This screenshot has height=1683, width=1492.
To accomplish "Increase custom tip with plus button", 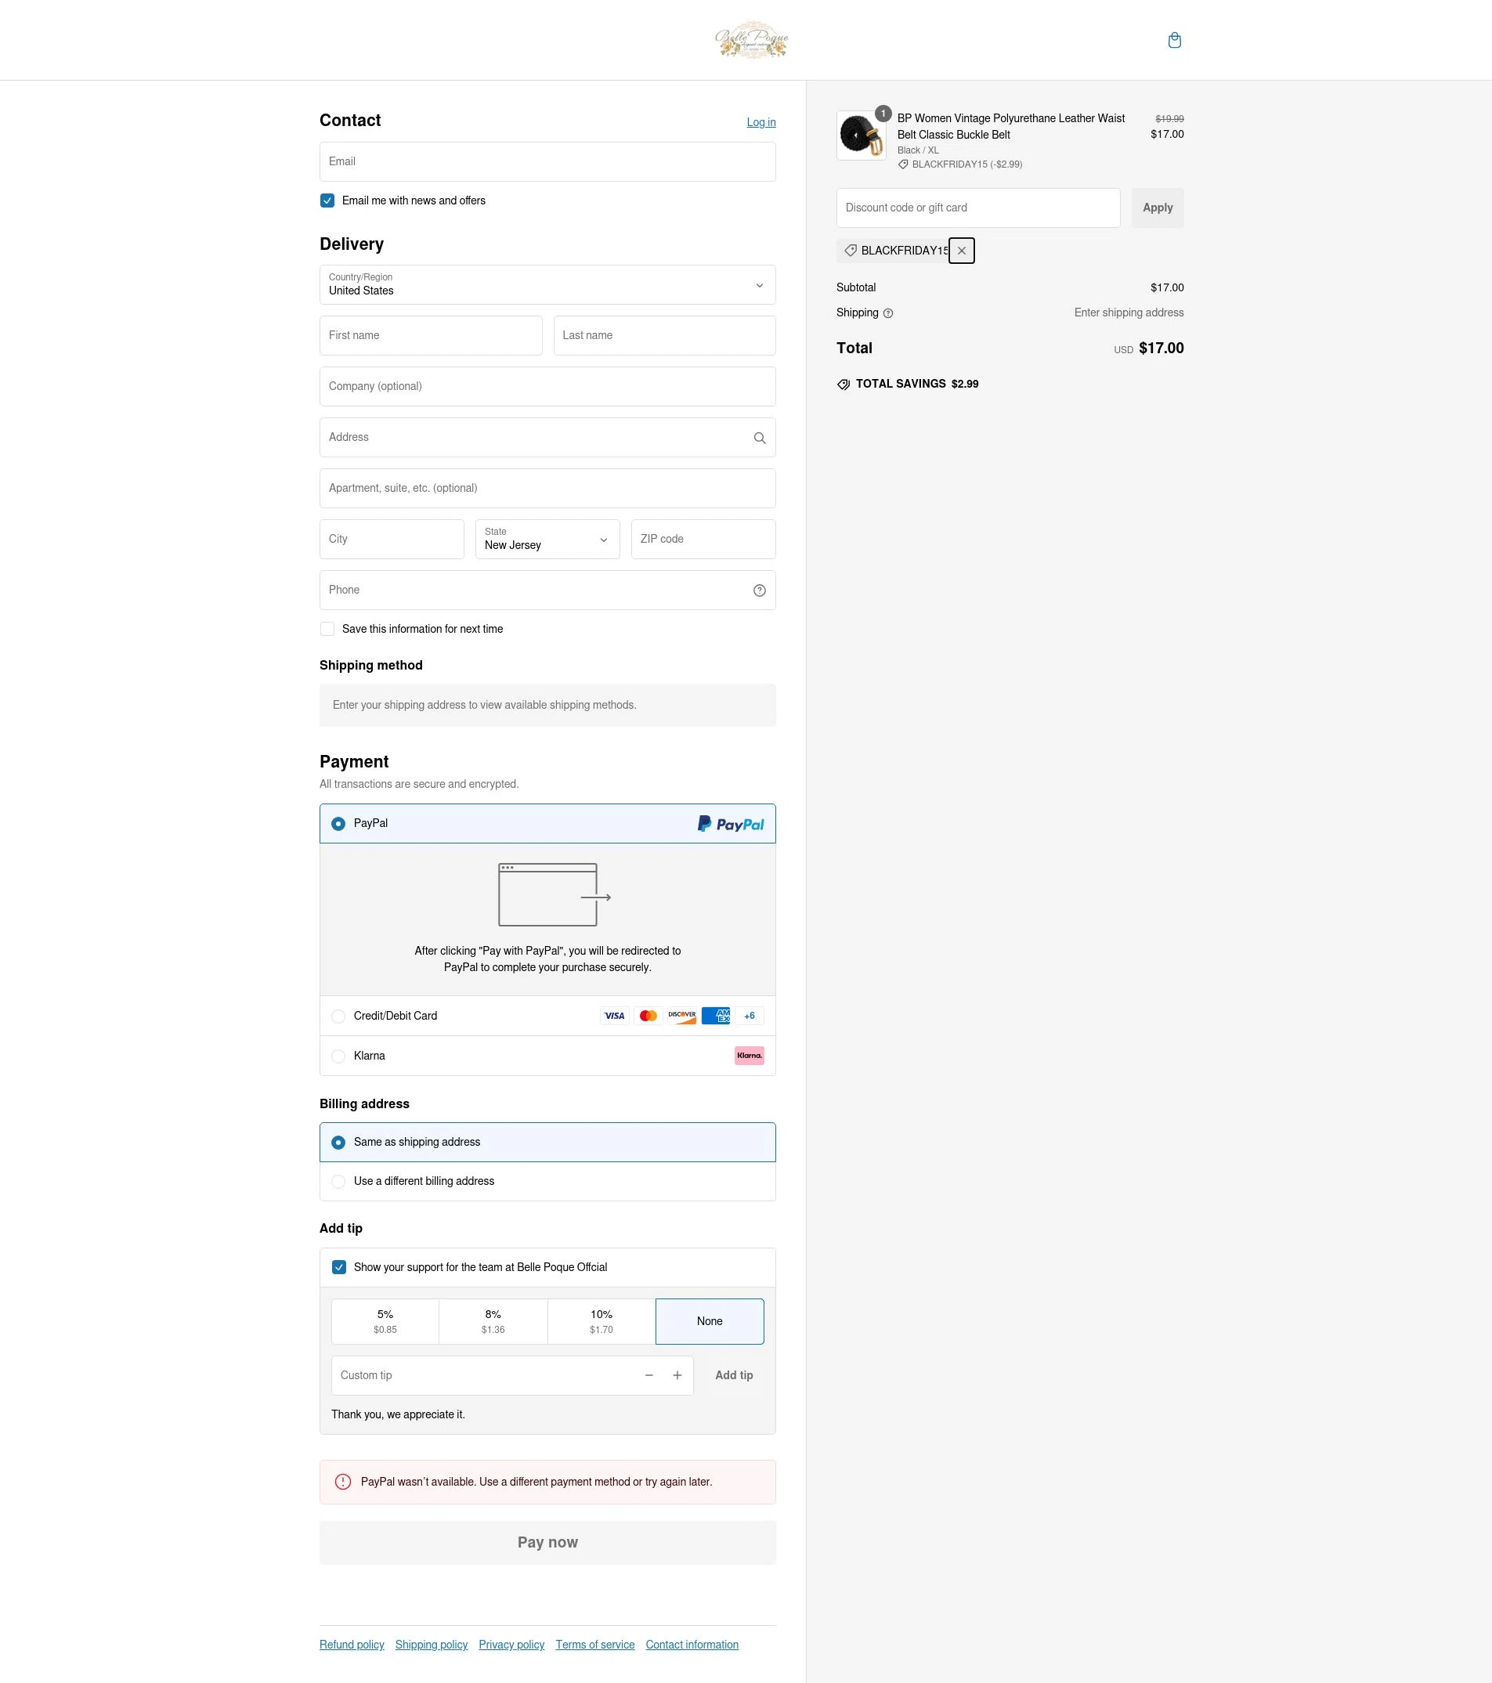I will click(x=677, y=1375).
